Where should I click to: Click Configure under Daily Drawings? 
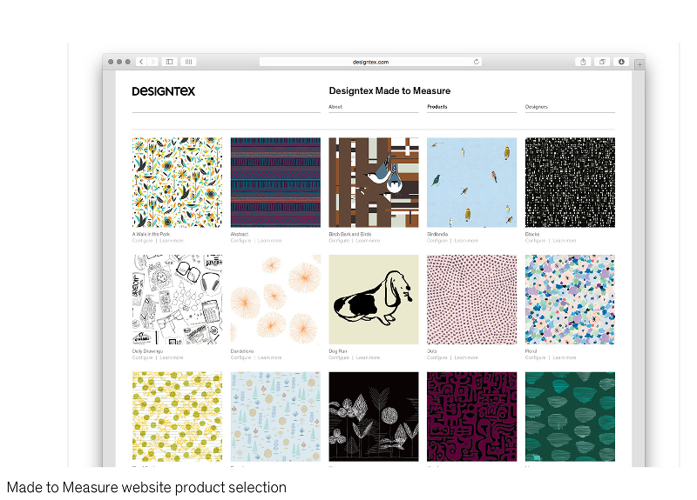142,357
